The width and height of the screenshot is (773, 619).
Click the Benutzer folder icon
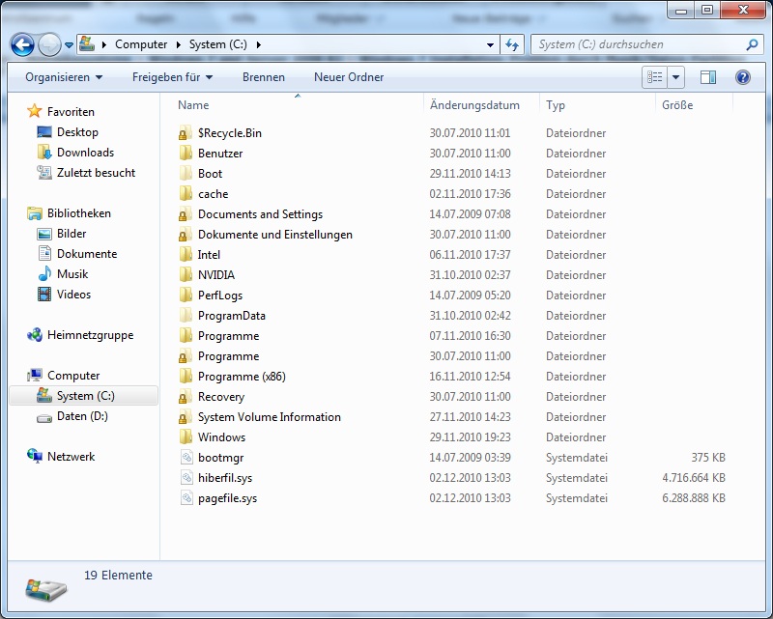(186, 153)
